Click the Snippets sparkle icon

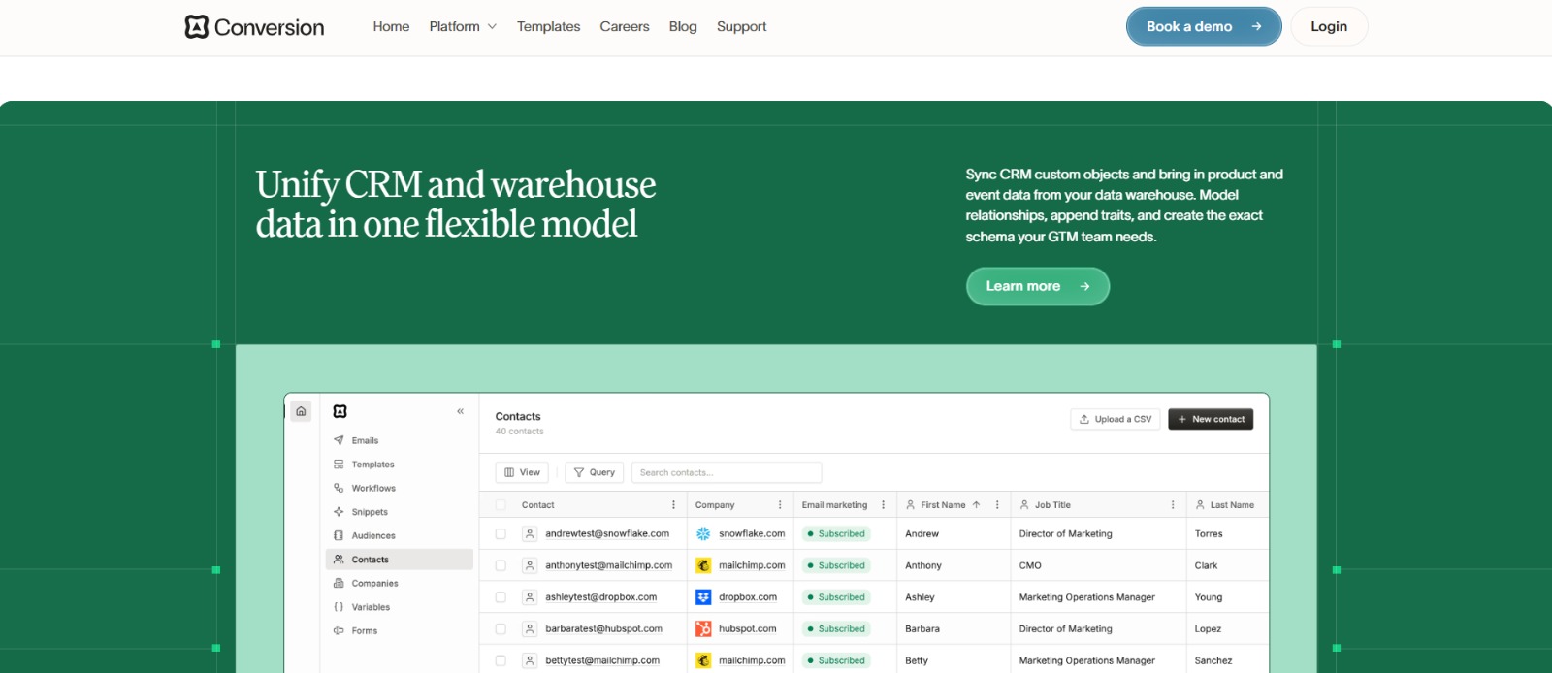(x=339, y=512)
